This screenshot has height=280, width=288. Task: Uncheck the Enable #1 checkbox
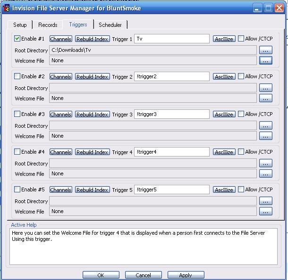pos(17,39)
